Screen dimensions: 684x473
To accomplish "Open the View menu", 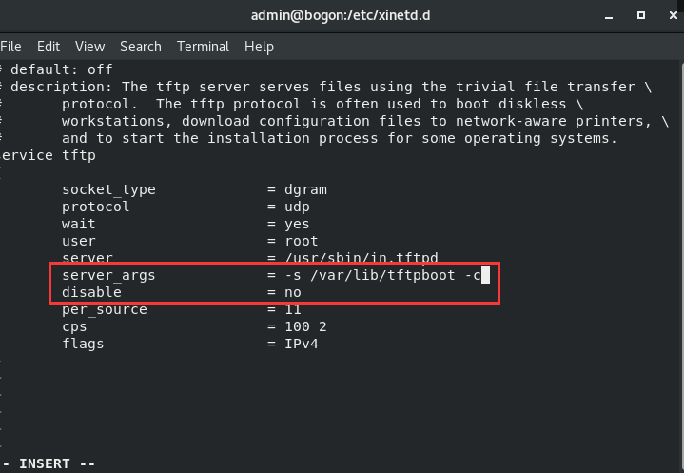I will click(89, 47).
